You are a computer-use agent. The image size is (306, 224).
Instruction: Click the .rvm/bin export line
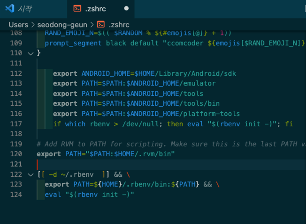106,154
